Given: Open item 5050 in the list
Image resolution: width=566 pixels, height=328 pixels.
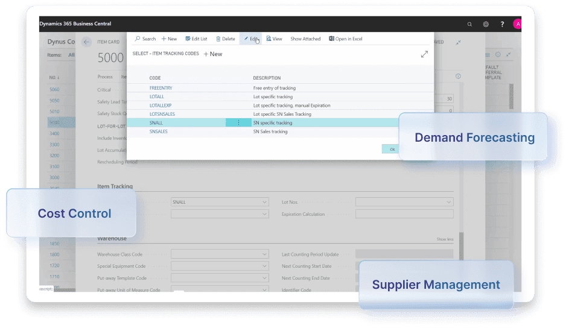Looking at the screenshot, I should tap(54, 101).
